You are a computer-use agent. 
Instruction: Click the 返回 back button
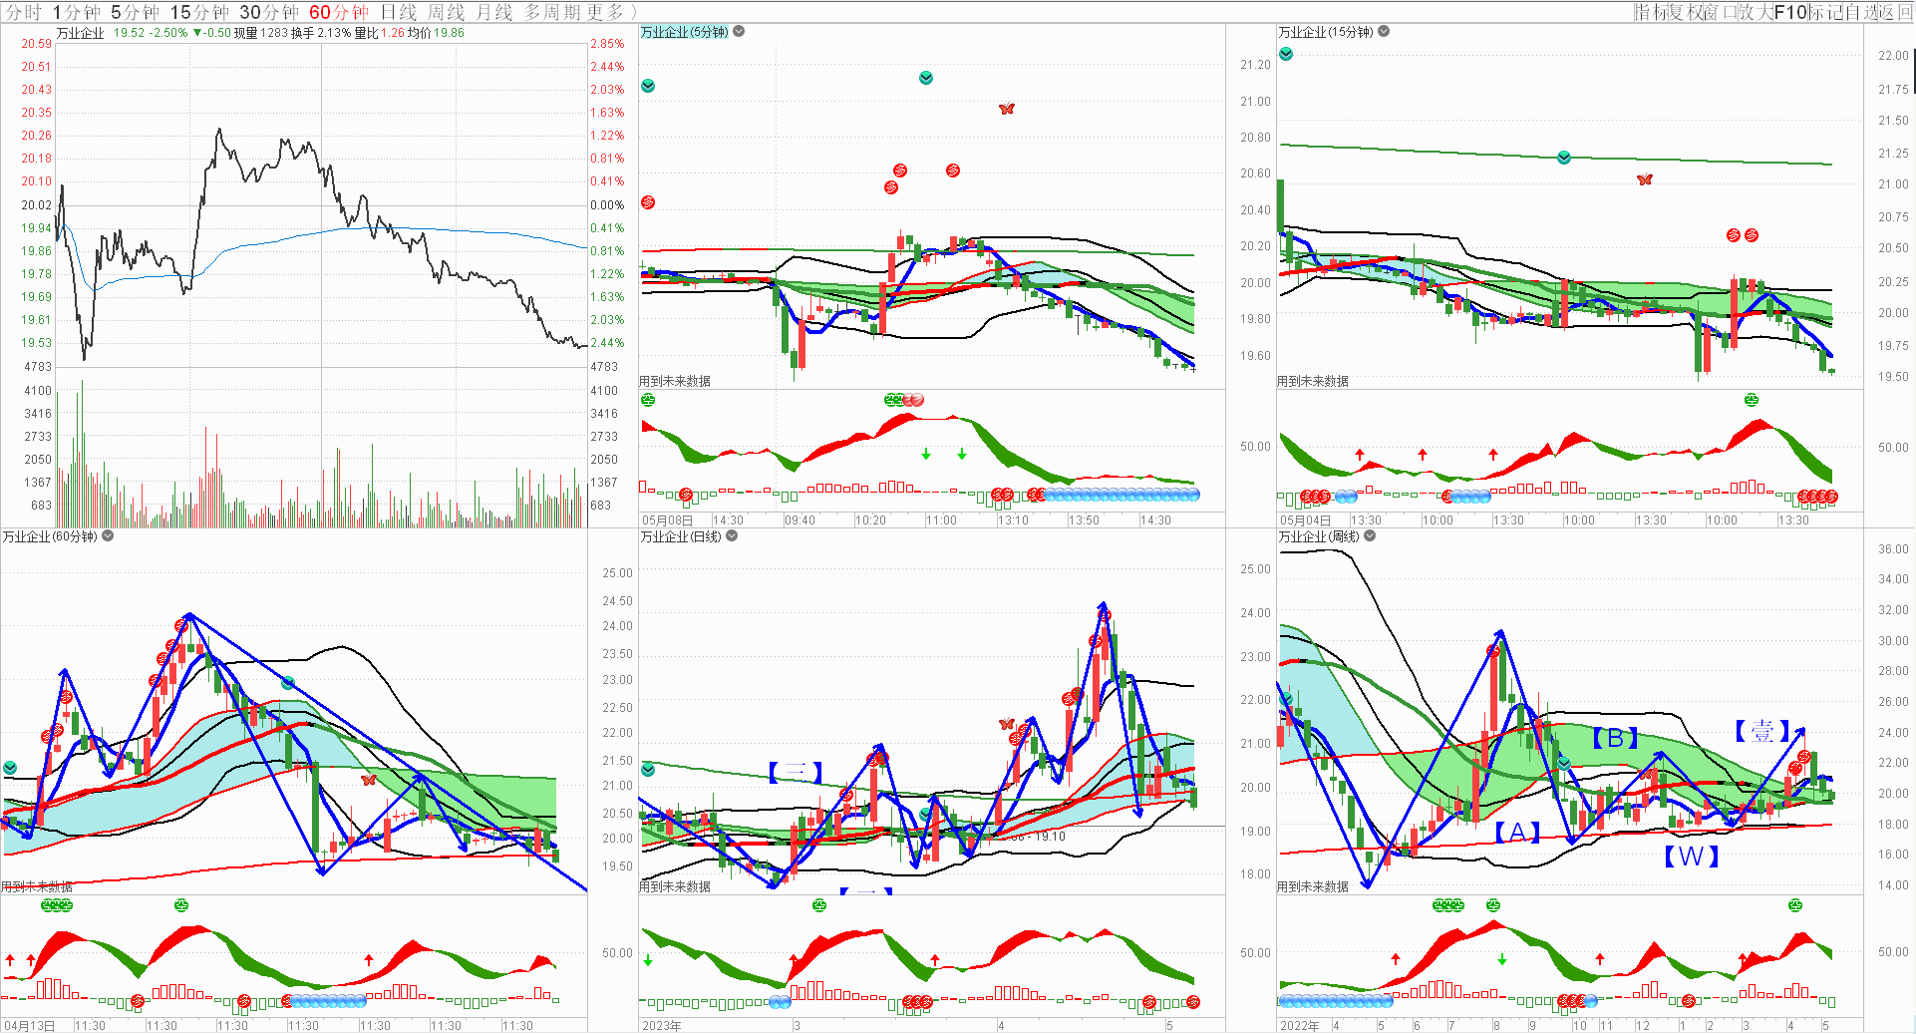[1895, 12]
